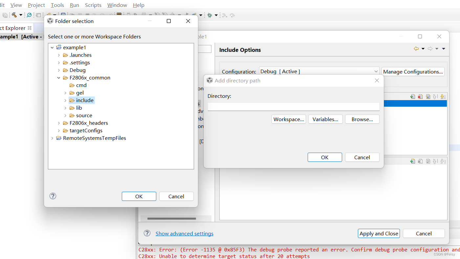Click the Move Up icon in upper list

(x=435, y=97)
